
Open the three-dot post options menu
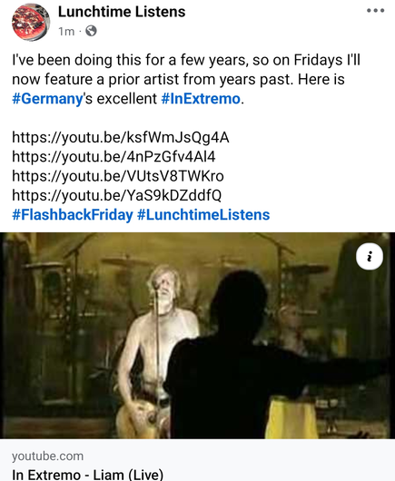pyautogui.click(x=375, y=11)
